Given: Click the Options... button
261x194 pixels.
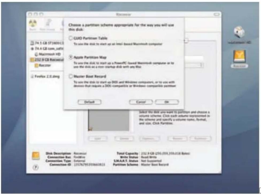Looking at the screenshot, I should click(149, 139).
